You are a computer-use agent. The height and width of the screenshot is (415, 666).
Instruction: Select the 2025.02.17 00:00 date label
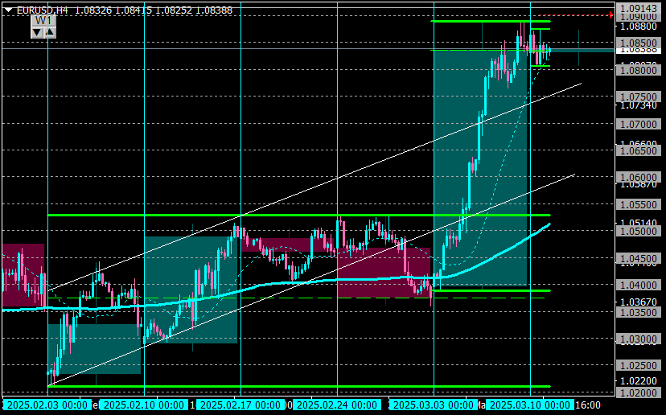tap(240, 405)
